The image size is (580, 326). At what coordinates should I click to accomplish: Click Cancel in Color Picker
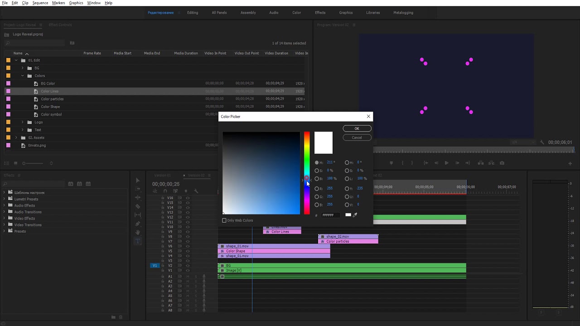tap(357, 138)
